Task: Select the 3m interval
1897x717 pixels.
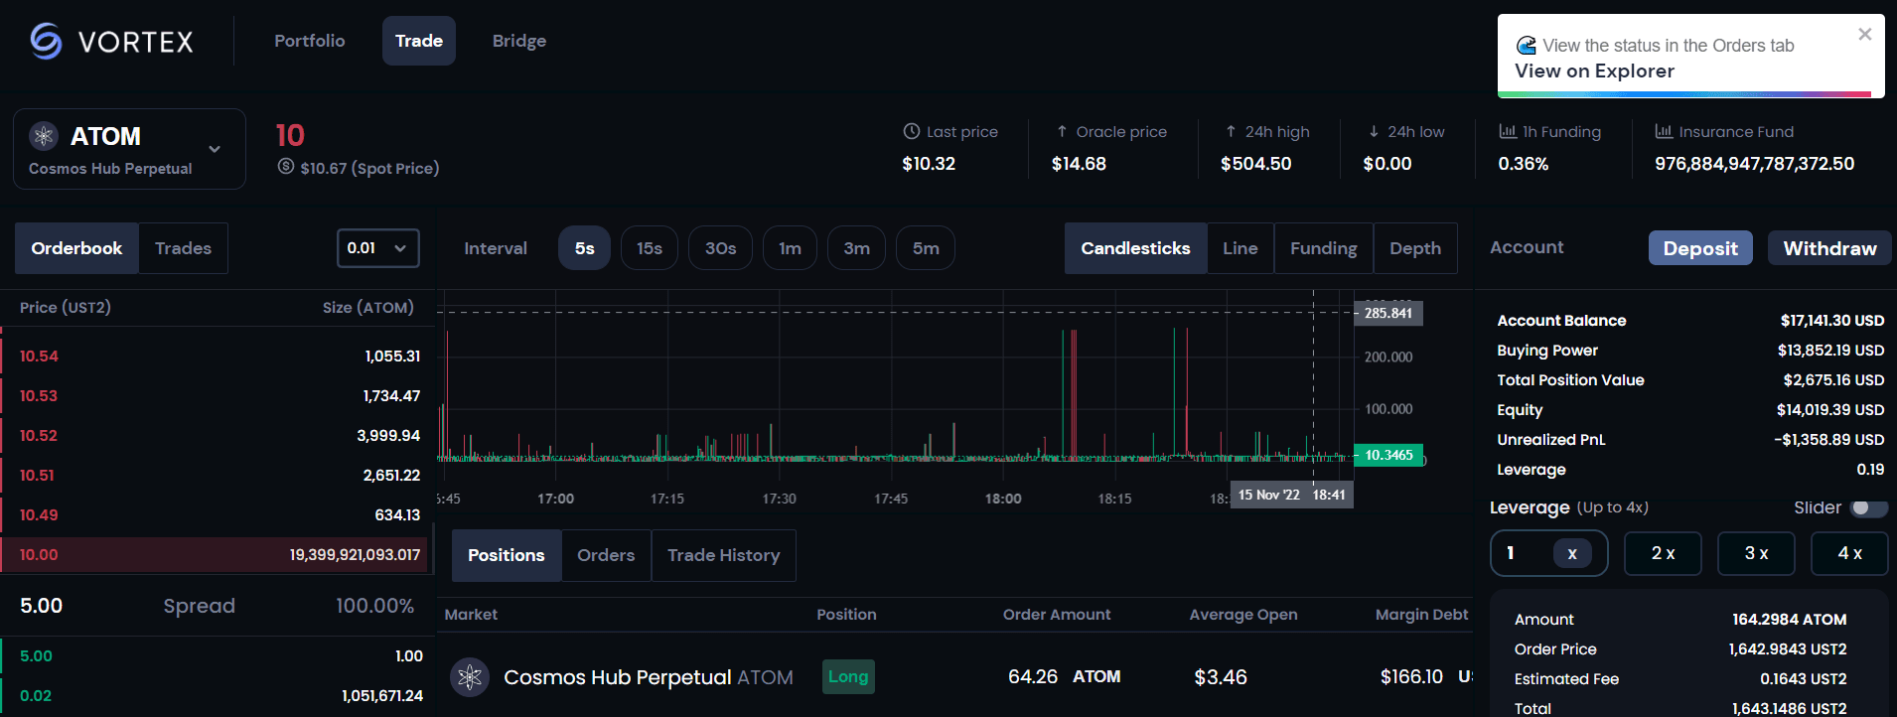Action: (857, 248)
